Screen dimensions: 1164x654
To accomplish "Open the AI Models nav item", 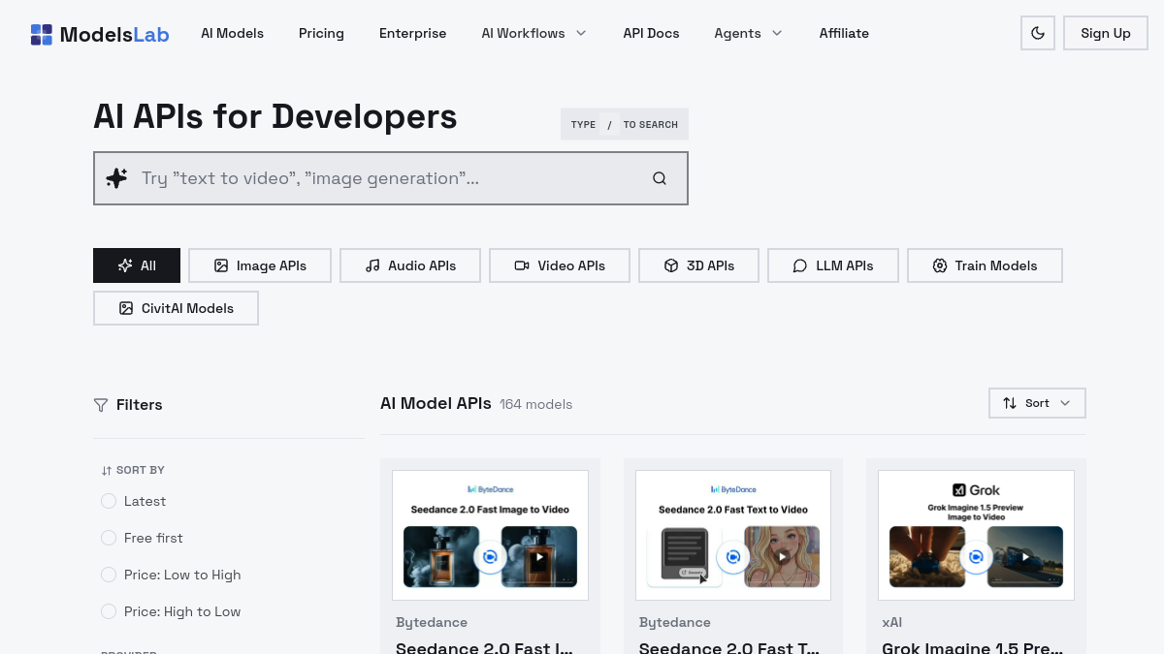I will click(233, 33).
